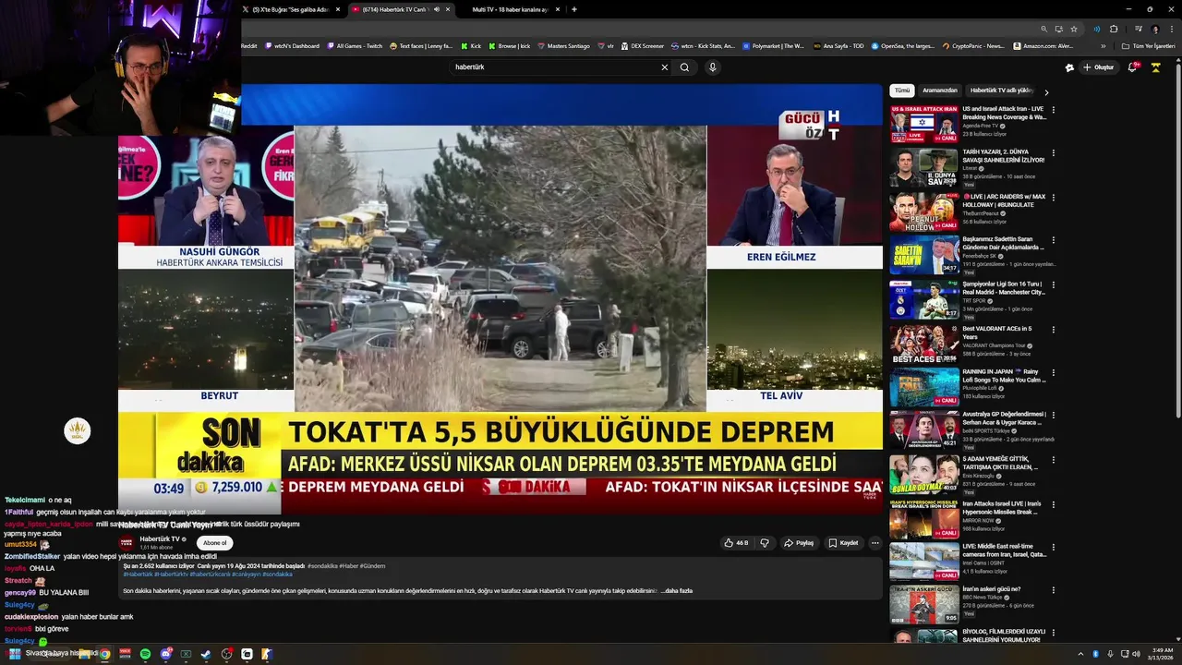Open options for TARİH YAZARI video
1182x665 pixels.
coord(1054,153)
